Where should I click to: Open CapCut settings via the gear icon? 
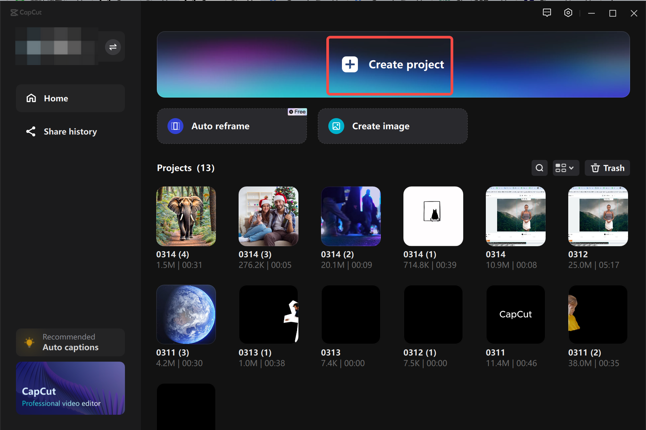pyautogui.click(x=568, y=13)
